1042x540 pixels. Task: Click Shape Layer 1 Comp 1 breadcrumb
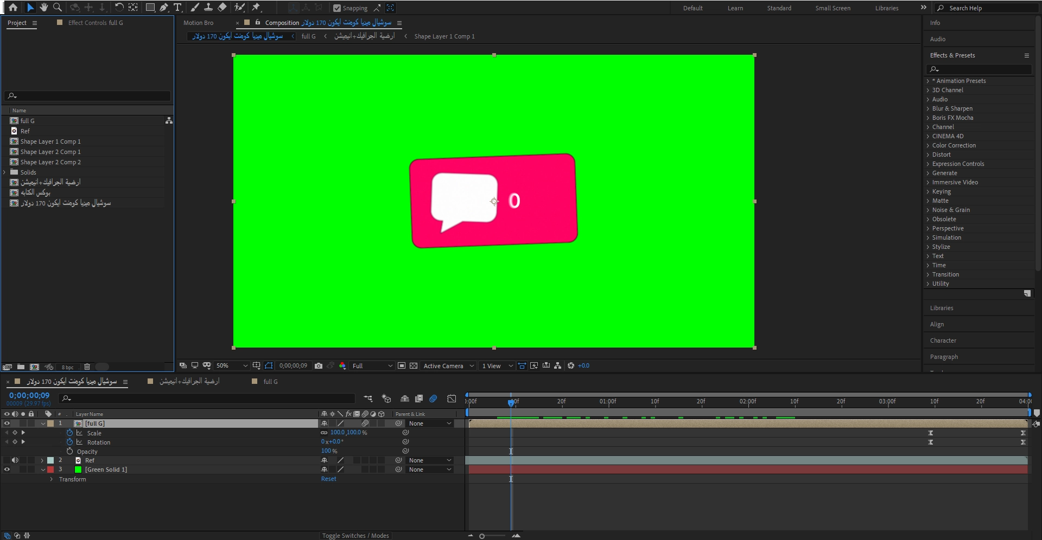444,36
